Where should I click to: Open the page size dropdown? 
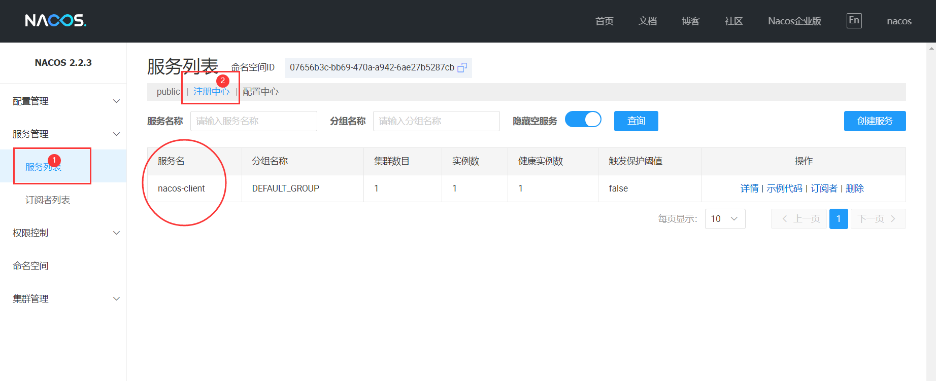(x=725, y=219)
